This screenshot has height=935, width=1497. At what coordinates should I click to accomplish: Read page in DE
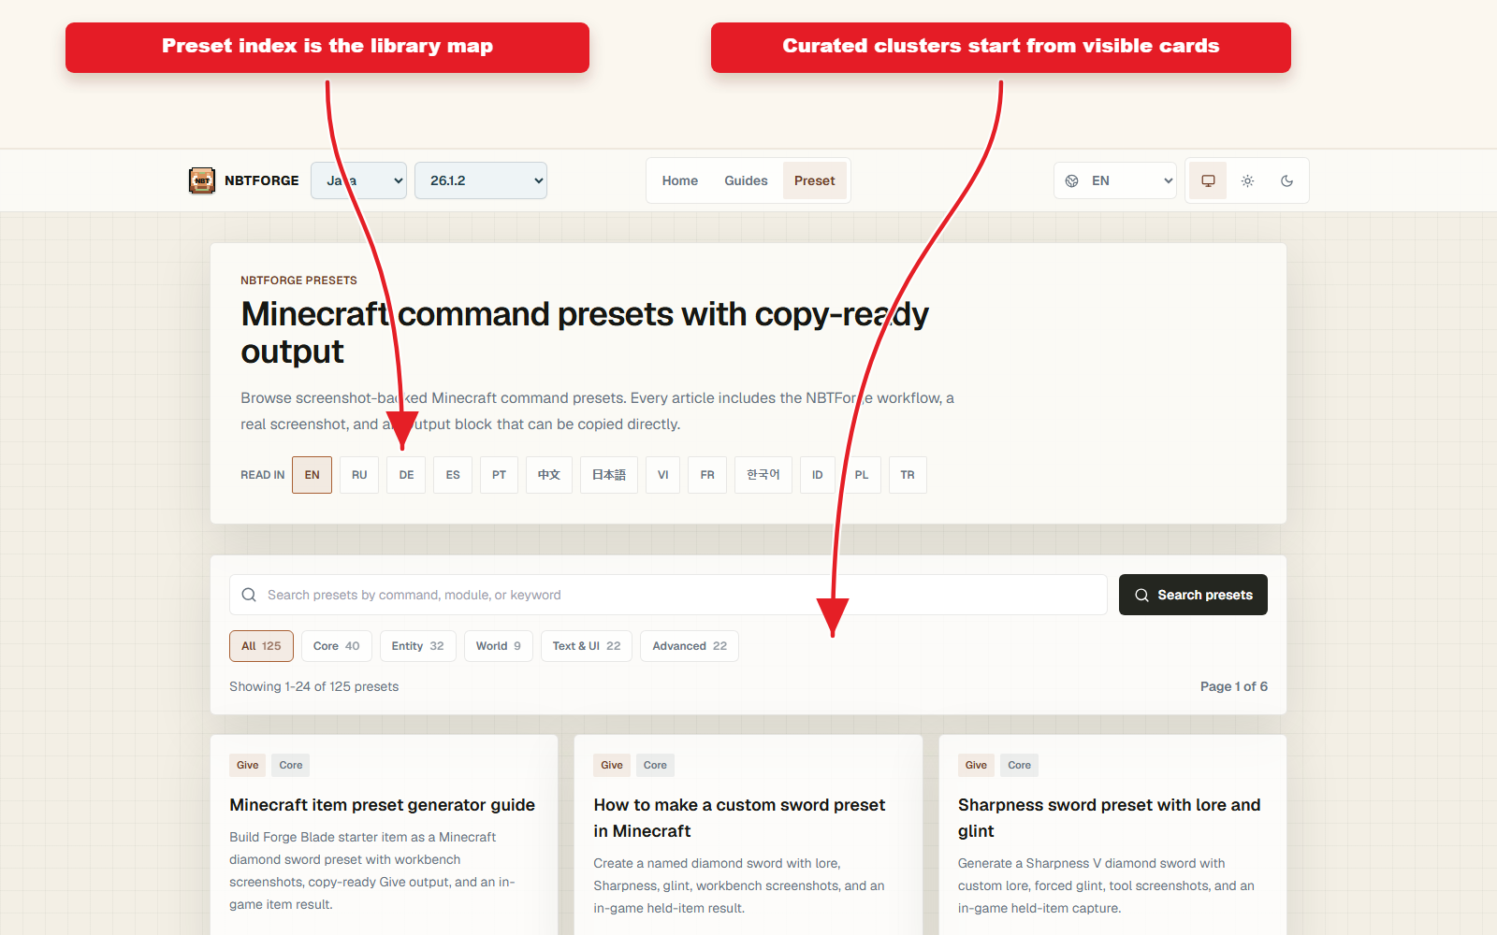(x=406, y=475)
